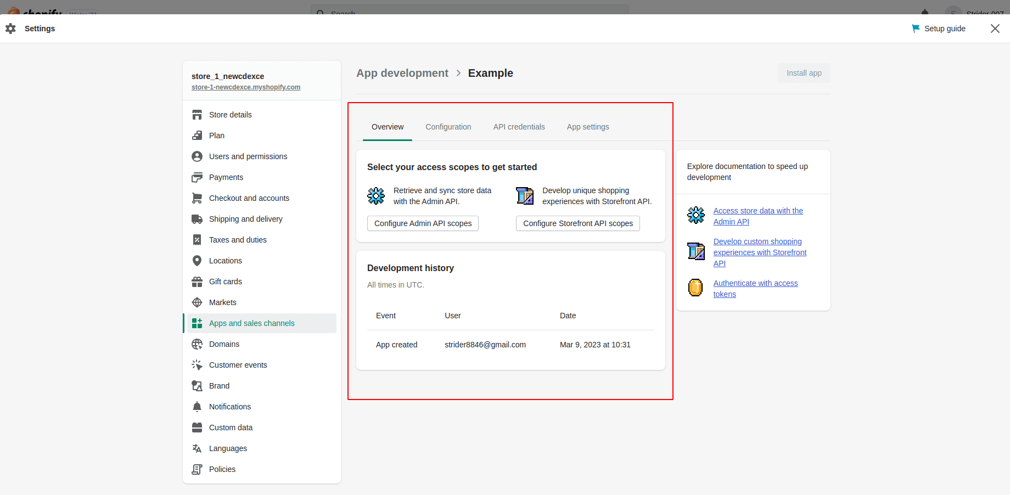
Task: Click the Settings gear icon in header
Action: (10, 29)
